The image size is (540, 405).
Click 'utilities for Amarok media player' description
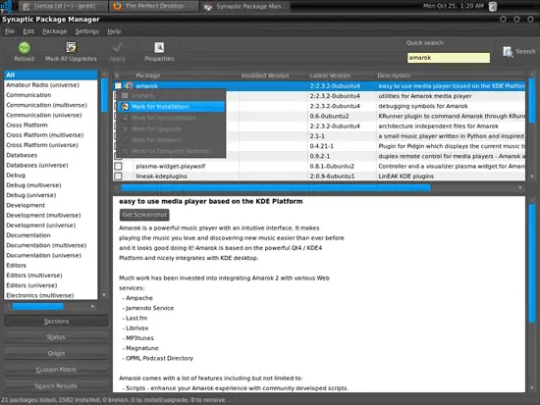click(x=424, y=96)
